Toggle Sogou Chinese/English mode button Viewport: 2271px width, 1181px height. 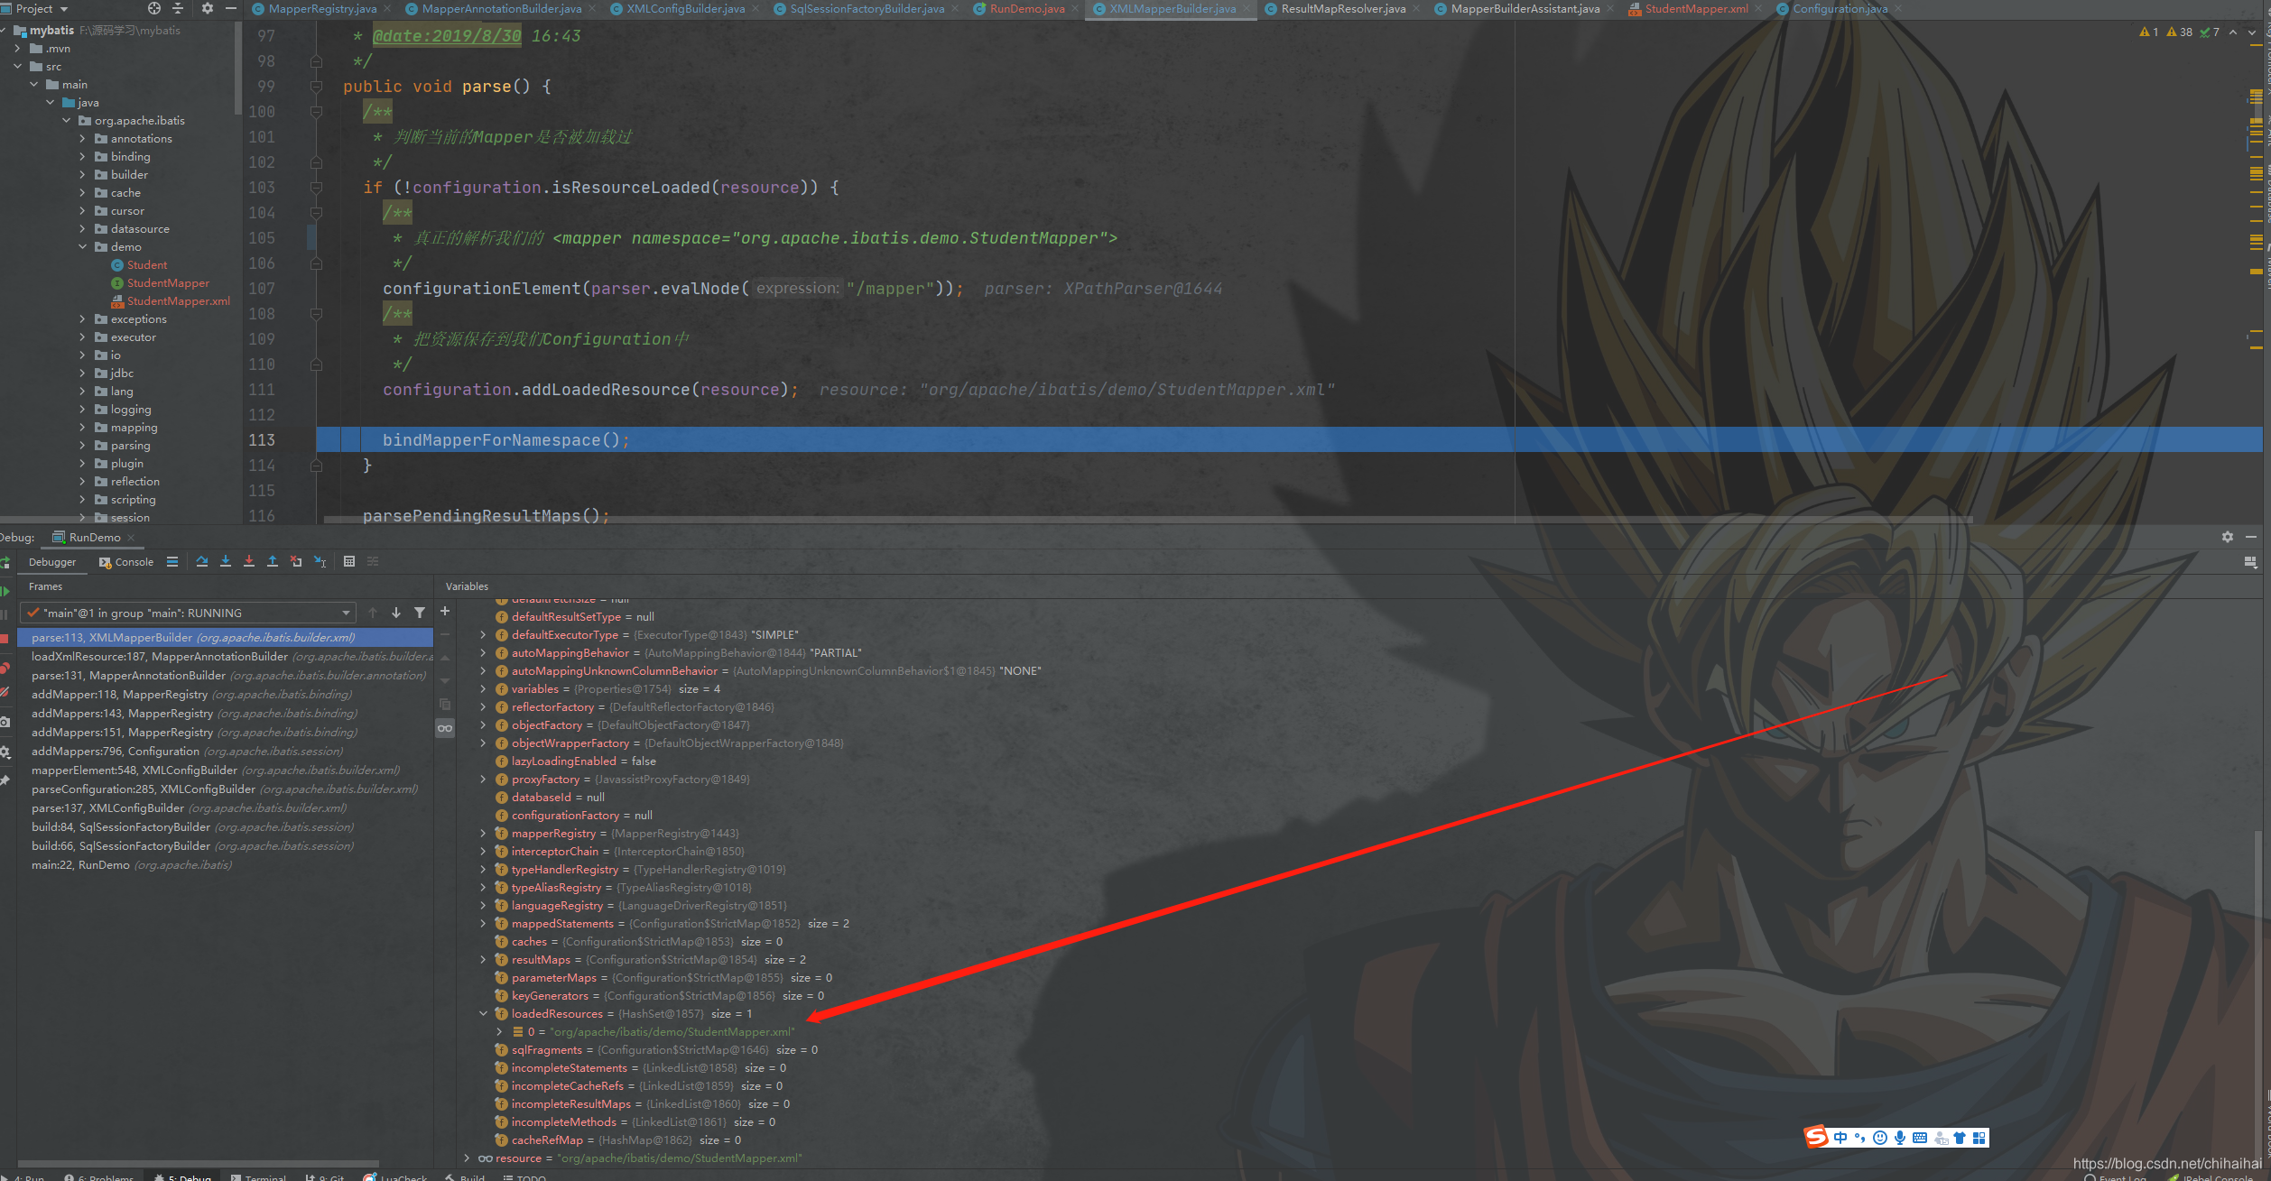coord(1840,1138)
